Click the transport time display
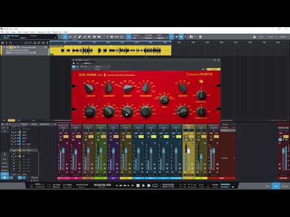Screen dimensions: 290x217 tap(103, 185)
